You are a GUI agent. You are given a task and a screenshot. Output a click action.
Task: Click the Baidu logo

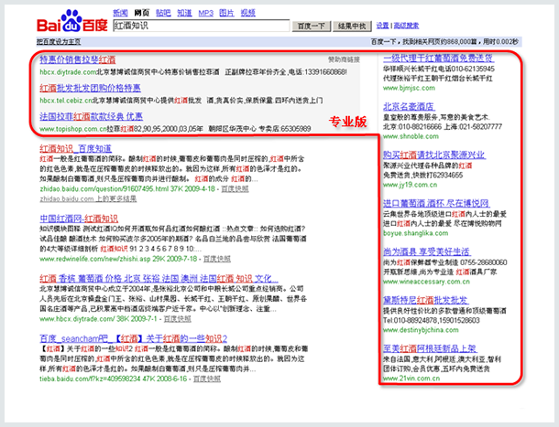[72, 21]
